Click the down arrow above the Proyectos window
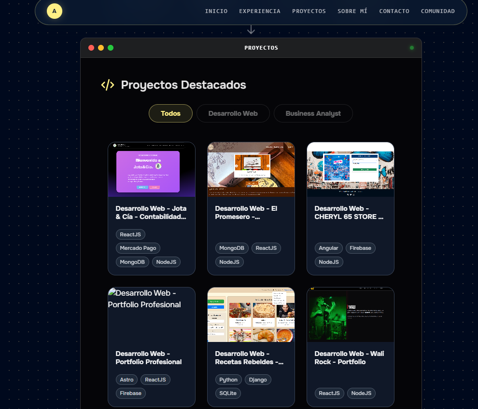The image size is (478, 409). [x=251, y=30]
